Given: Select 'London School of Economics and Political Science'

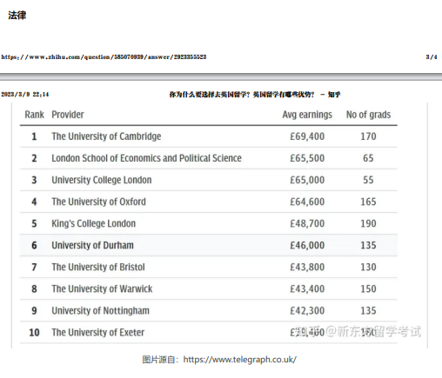Looking at the screenshot, I should 146,158.
